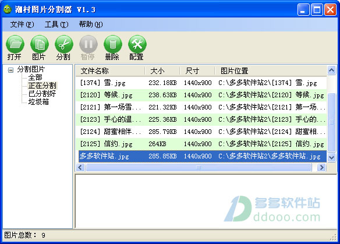Click size cell 285.85KB

(162, 156)
